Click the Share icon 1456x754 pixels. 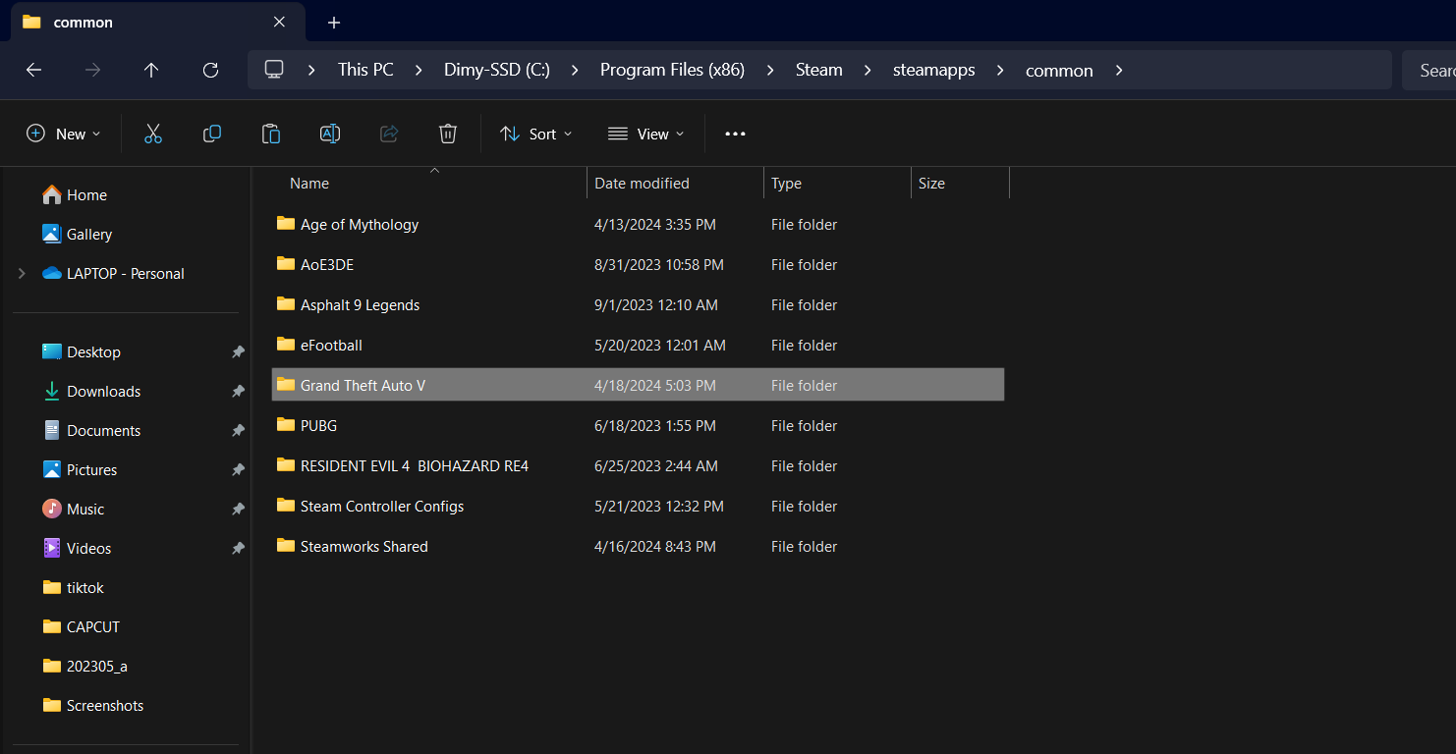click(x=388, y=133)
